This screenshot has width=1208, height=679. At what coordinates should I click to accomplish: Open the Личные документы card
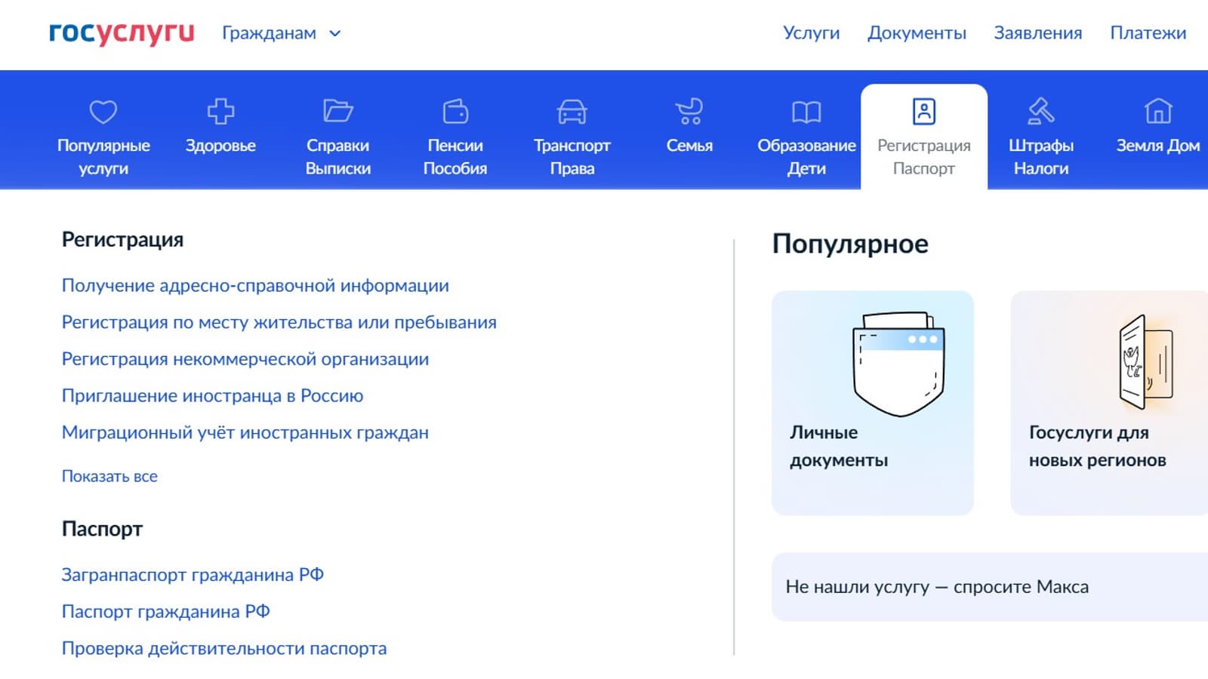coord(872,403)
